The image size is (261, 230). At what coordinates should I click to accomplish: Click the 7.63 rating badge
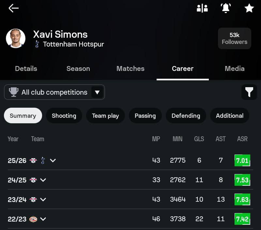point(242,199)
